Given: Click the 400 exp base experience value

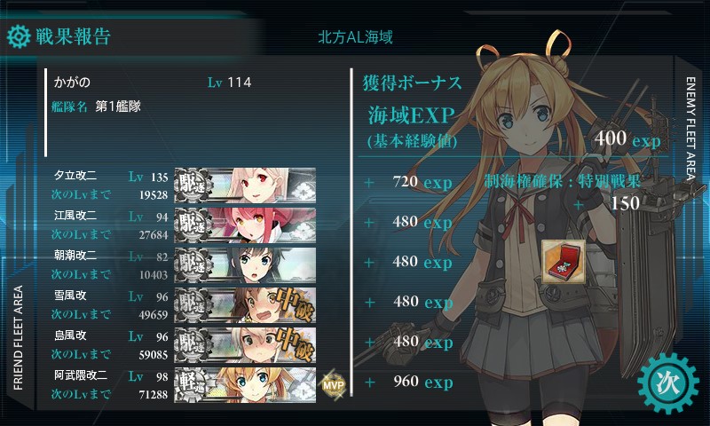Looking at the screenshot, I should pyautogui.click(x=627, y=138).
